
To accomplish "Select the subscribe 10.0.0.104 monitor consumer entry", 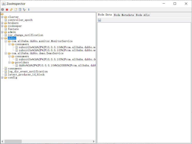I will click(x=57, y=47).
